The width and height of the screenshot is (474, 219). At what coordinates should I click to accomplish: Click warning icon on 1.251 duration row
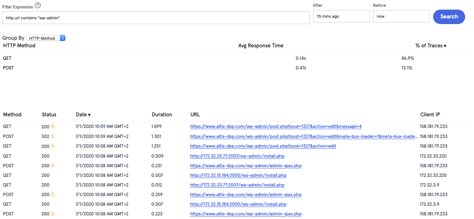click(x=53, y=146)
